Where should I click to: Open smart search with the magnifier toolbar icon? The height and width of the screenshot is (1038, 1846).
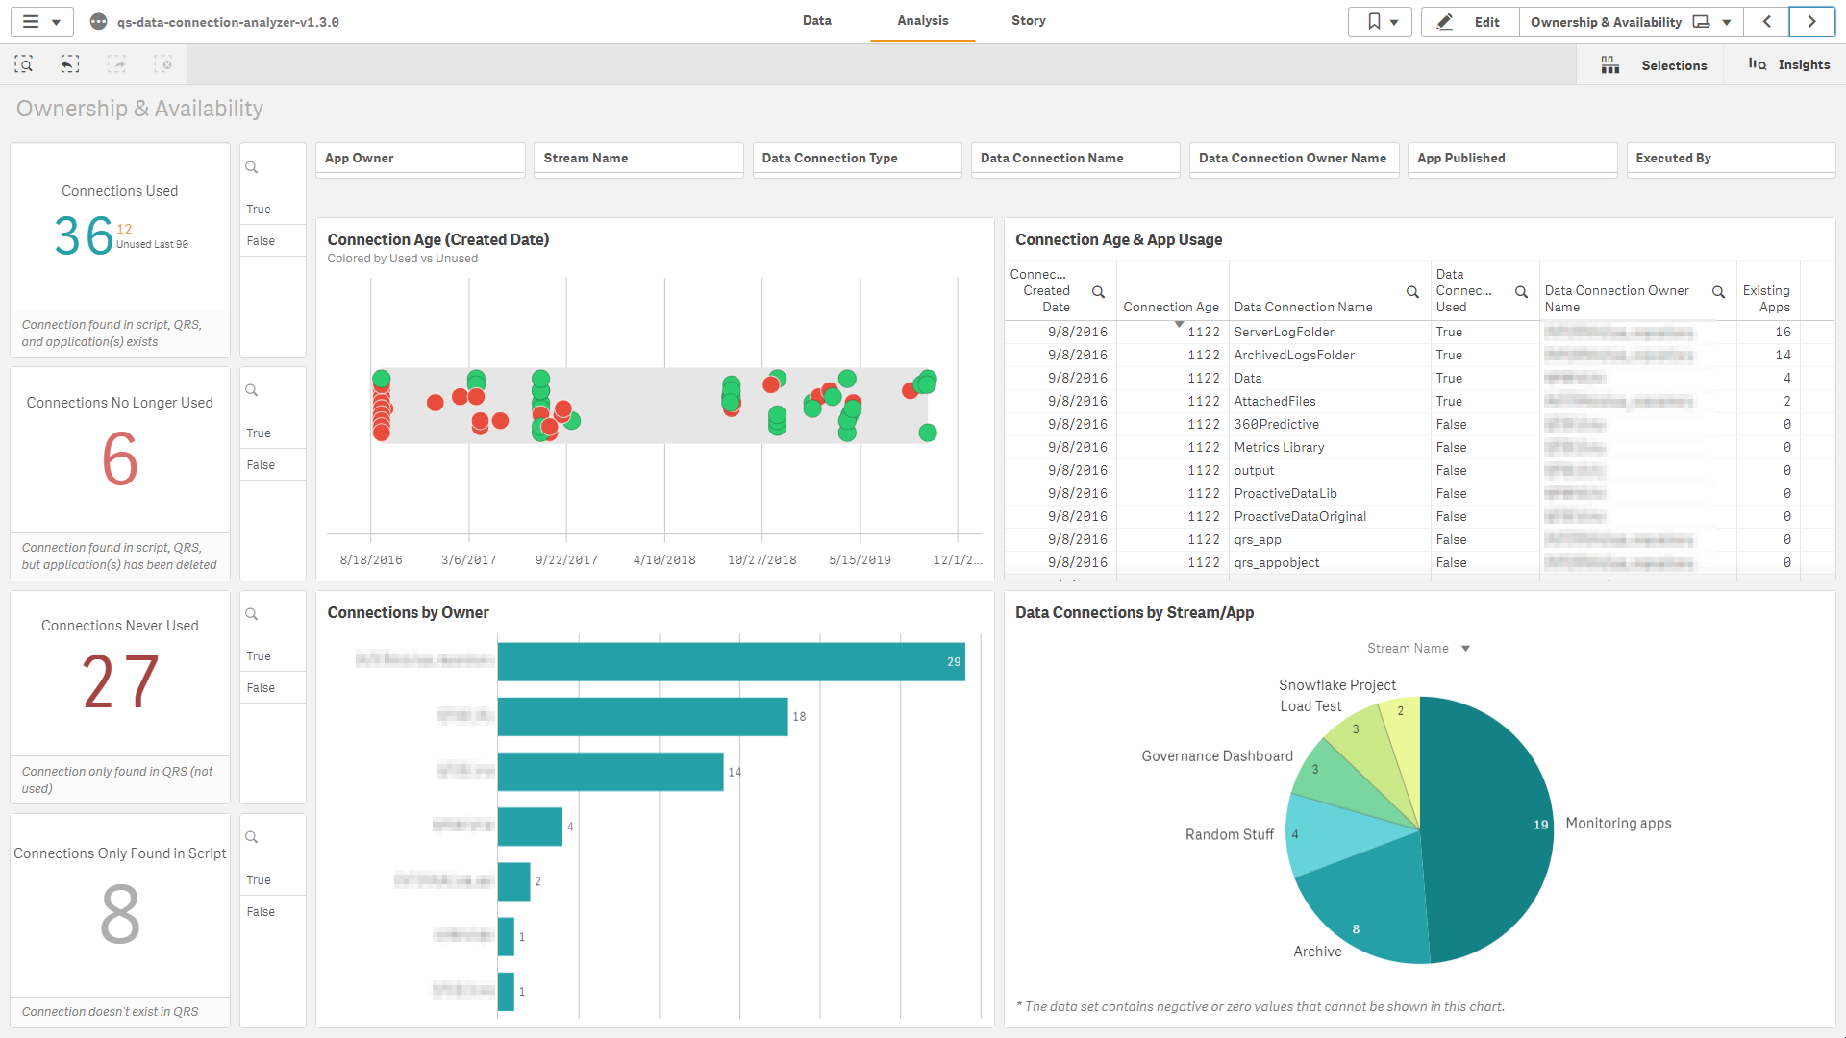coord(24,63)
